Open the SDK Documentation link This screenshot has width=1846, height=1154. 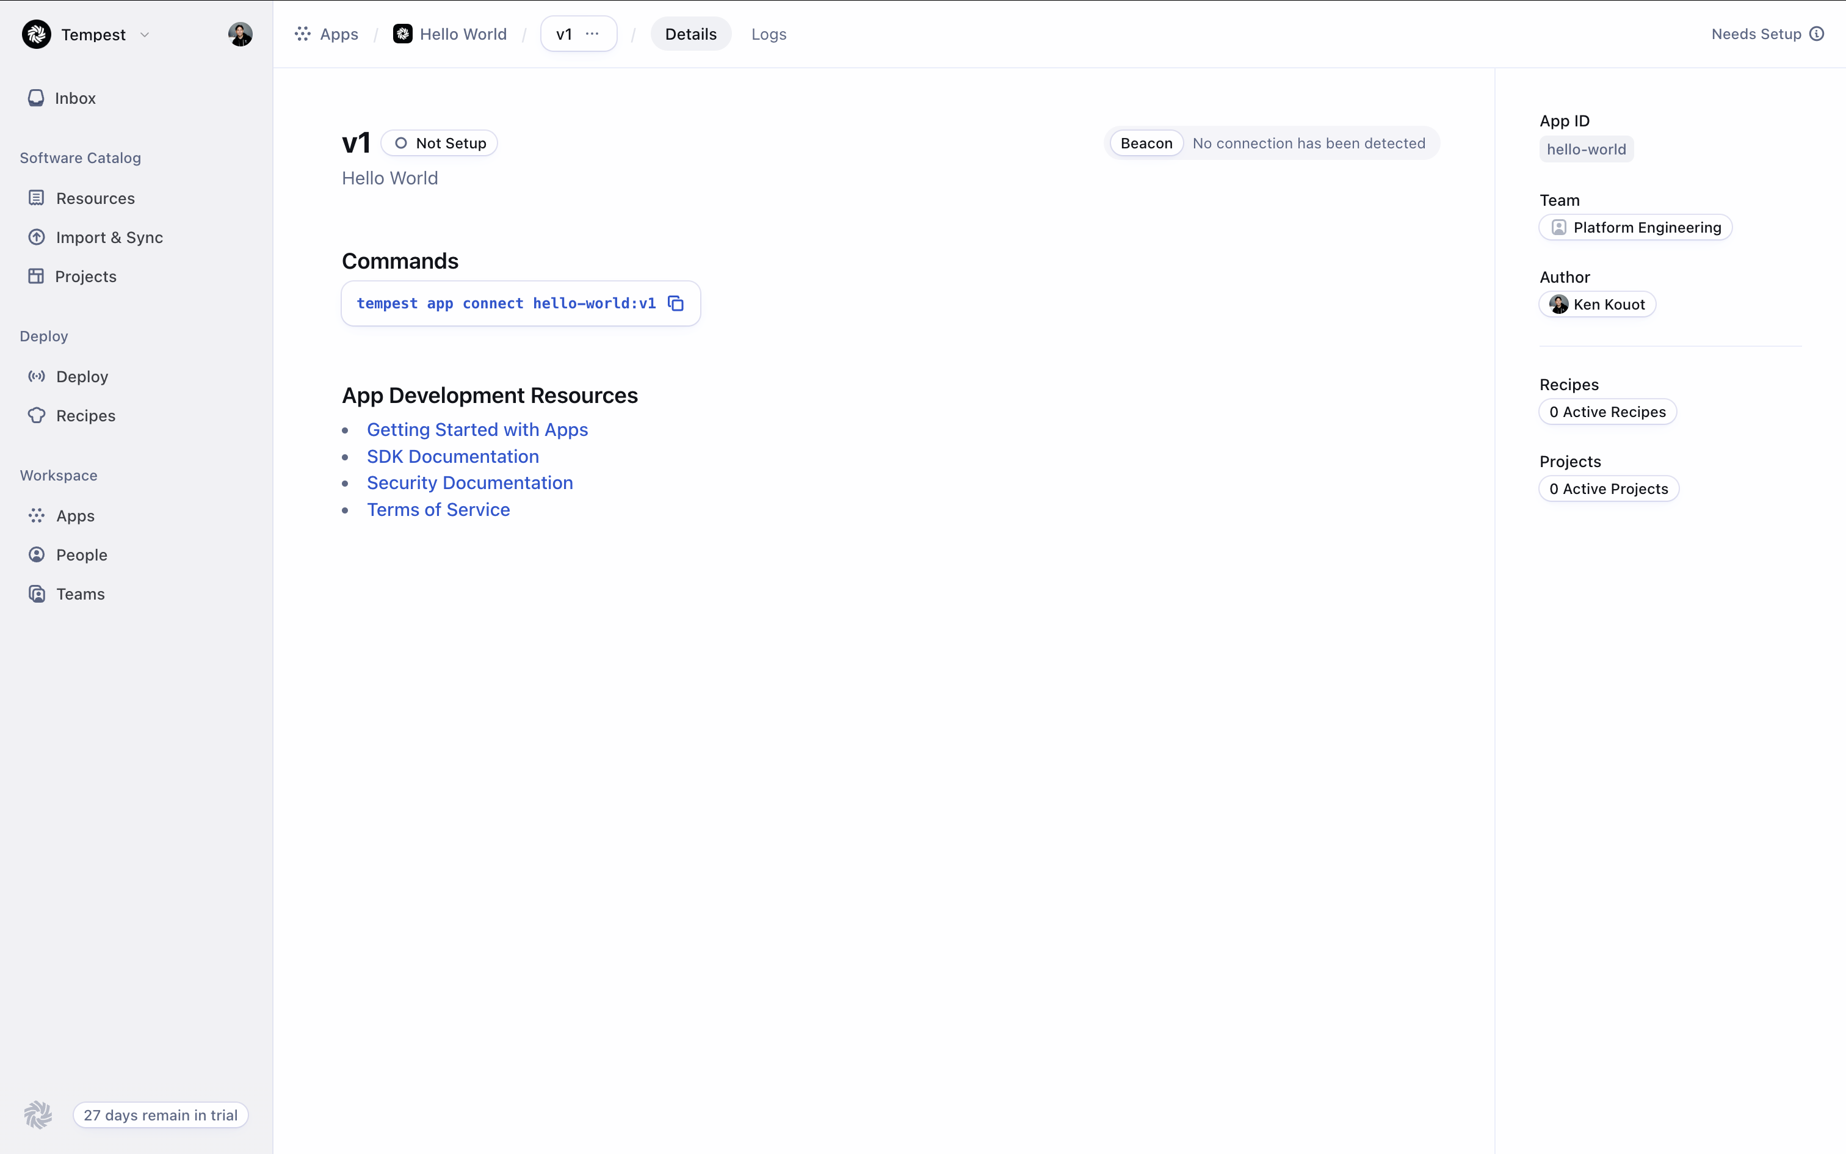[452, 457]
